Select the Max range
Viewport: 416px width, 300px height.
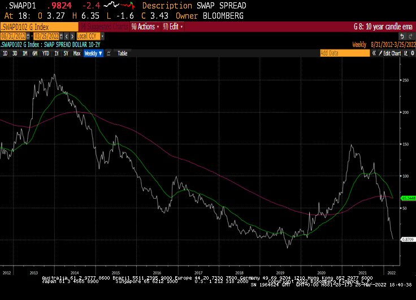[77, 53]
